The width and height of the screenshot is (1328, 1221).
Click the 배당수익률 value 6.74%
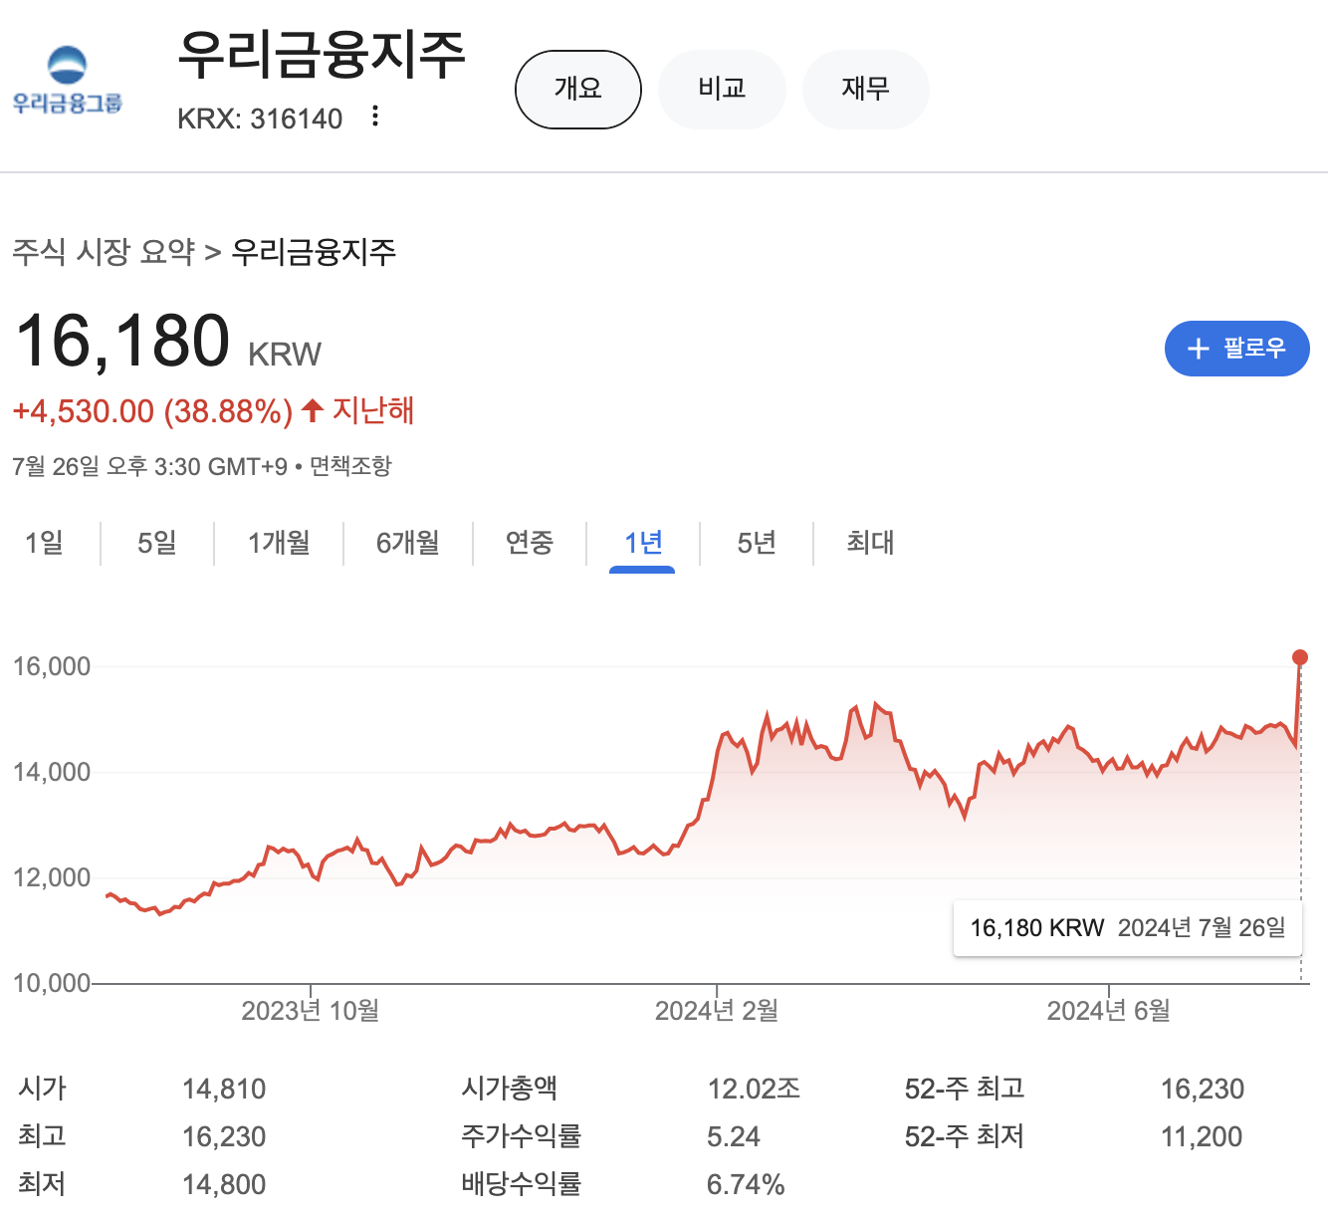coord(746,1184)
